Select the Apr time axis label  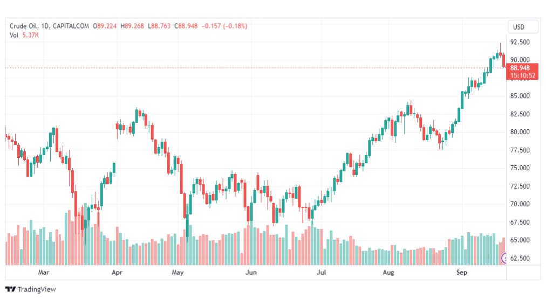[x=117, y=273]
